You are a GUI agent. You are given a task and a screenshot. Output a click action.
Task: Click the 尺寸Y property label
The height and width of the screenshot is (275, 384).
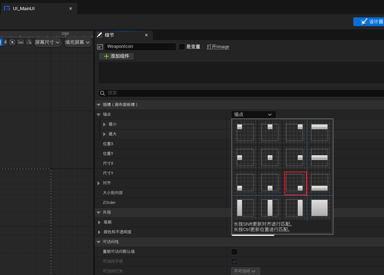[x=108, y=173]
